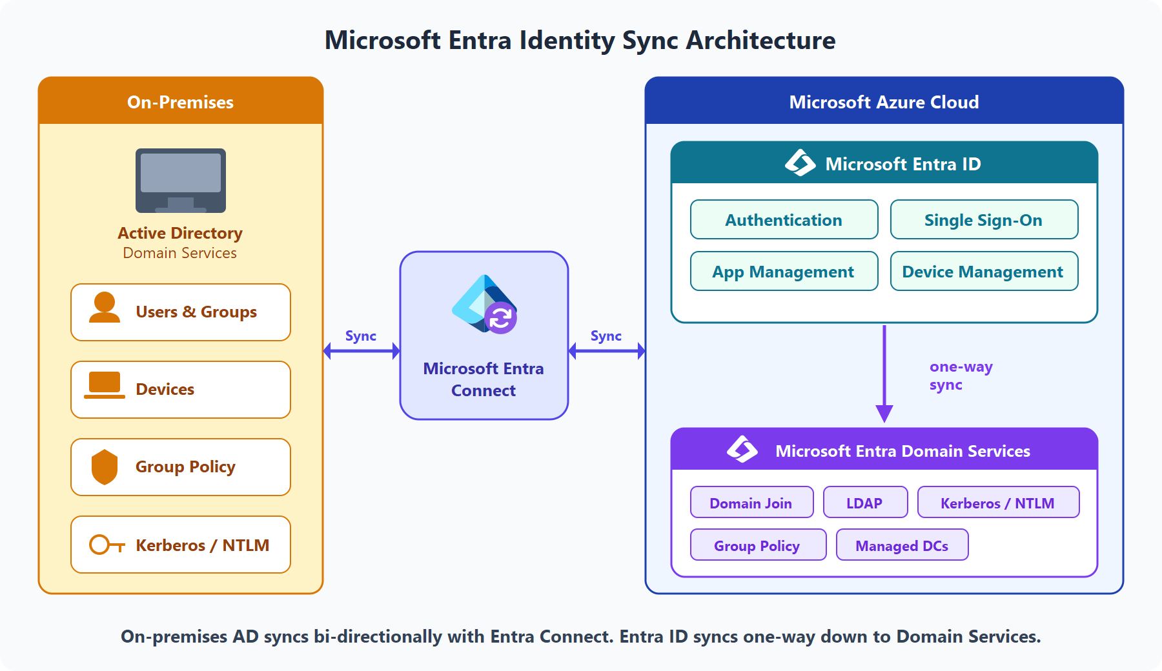Select the Devices box
Viewport: 1162px width, 671px height.
pos(181,390)
